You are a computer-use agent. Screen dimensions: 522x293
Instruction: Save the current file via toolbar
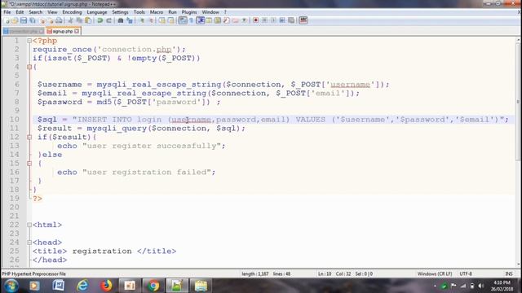click(24, 20)
